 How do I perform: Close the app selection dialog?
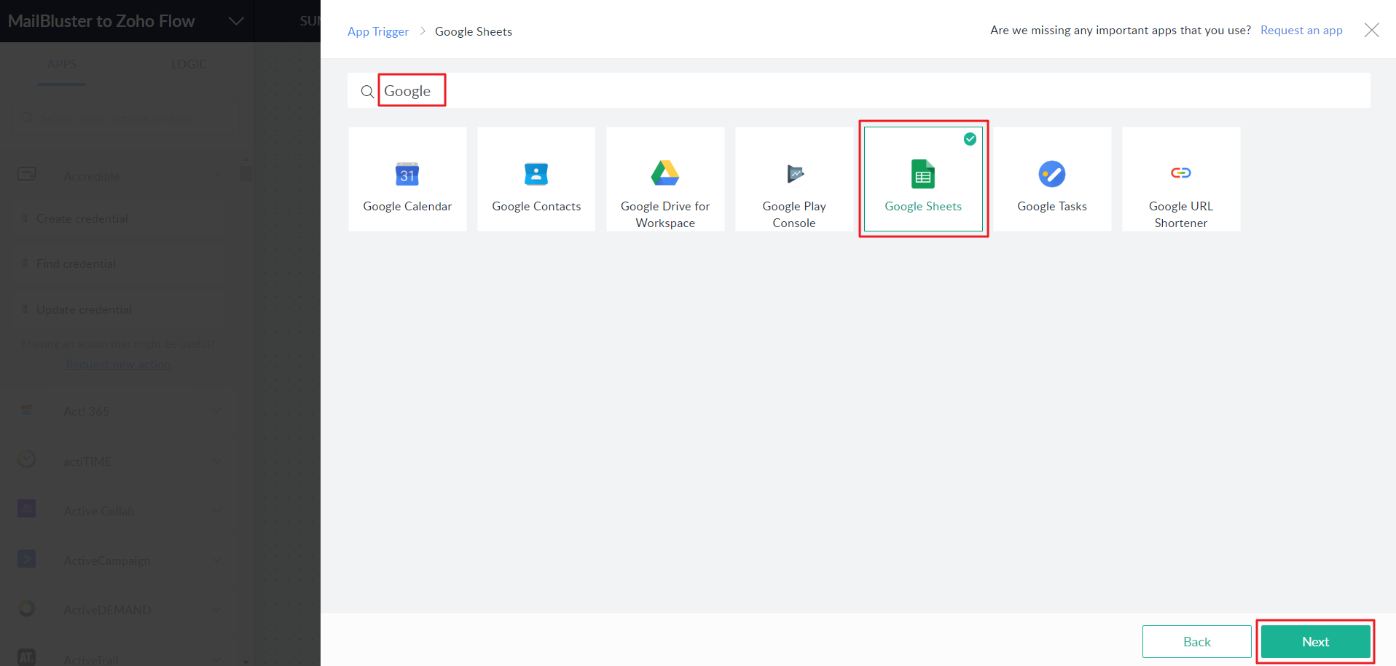[x=1371, y=30]
